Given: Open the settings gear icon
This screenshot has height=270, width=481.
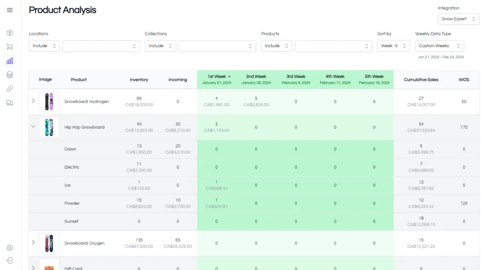Looking at the screenshot, I should pyautogui.click(x=10, y=248).
